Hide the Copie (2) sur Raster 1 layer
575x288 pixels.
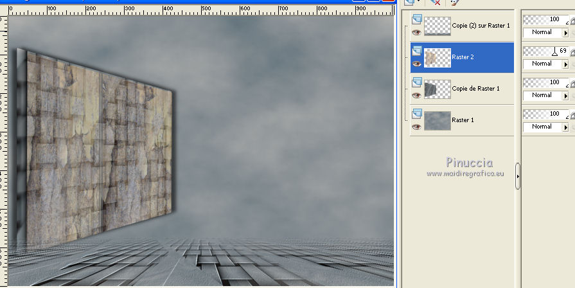click(416, 32)
